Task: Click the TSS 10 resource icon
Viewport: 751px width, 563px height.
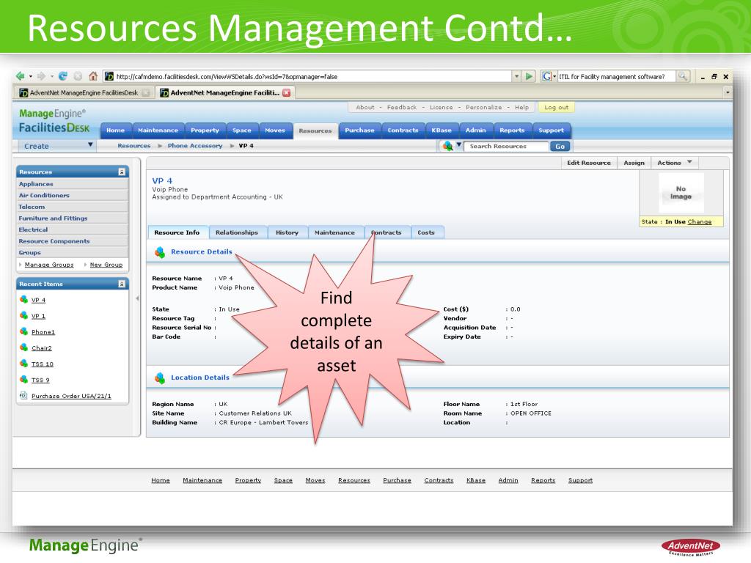Action: click(x=23, y=364)
